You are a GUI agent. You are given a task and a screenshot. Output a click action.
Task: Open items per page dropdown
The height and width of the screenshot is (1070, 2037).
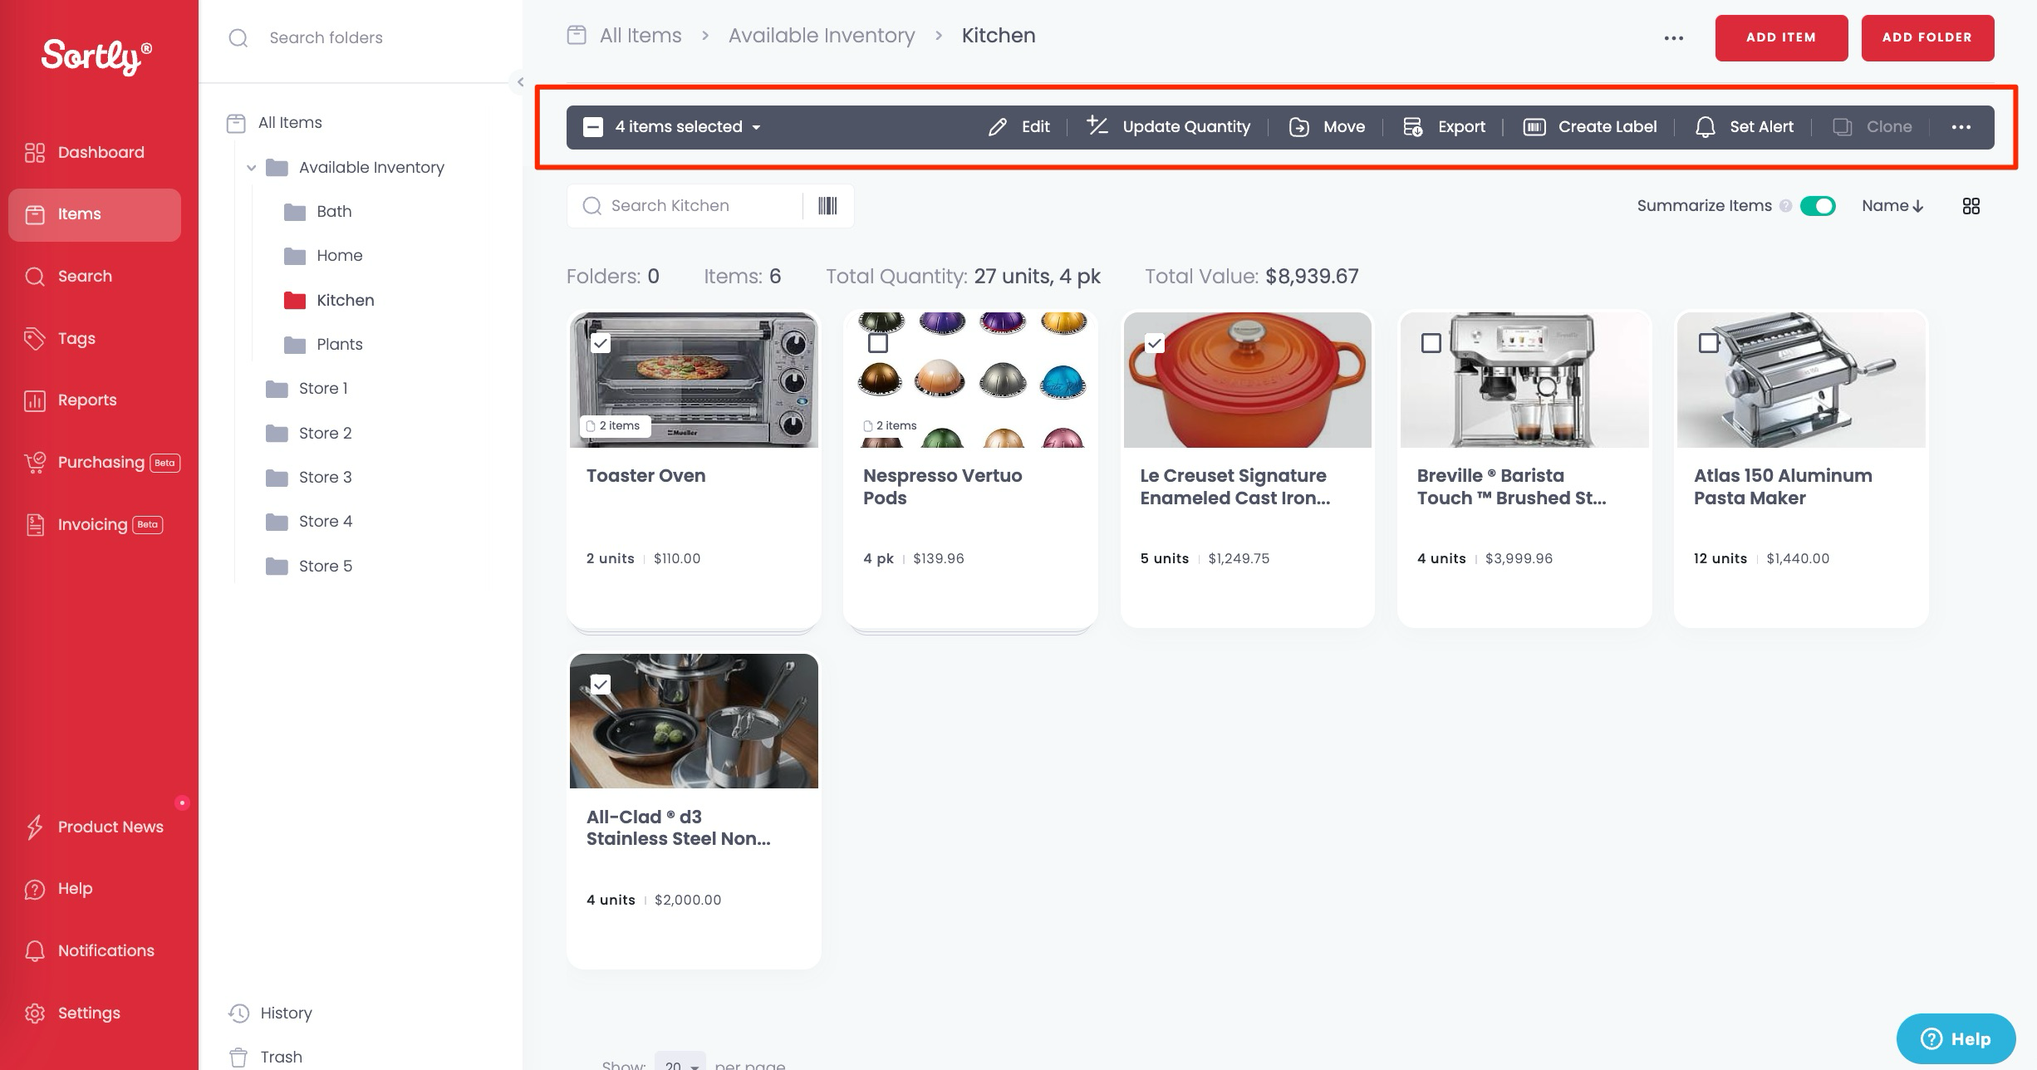[x=680, y=1063]
